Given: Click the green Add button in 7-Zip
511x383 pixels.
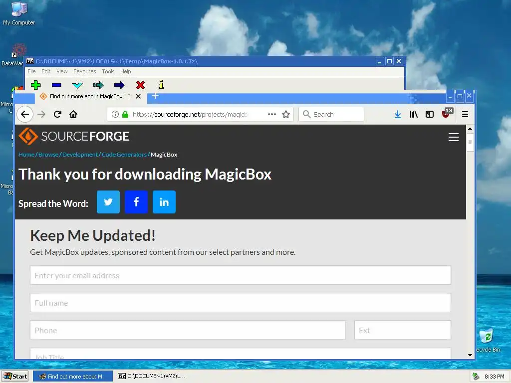Looking at the screenshot, I should (x=35, y=85).
